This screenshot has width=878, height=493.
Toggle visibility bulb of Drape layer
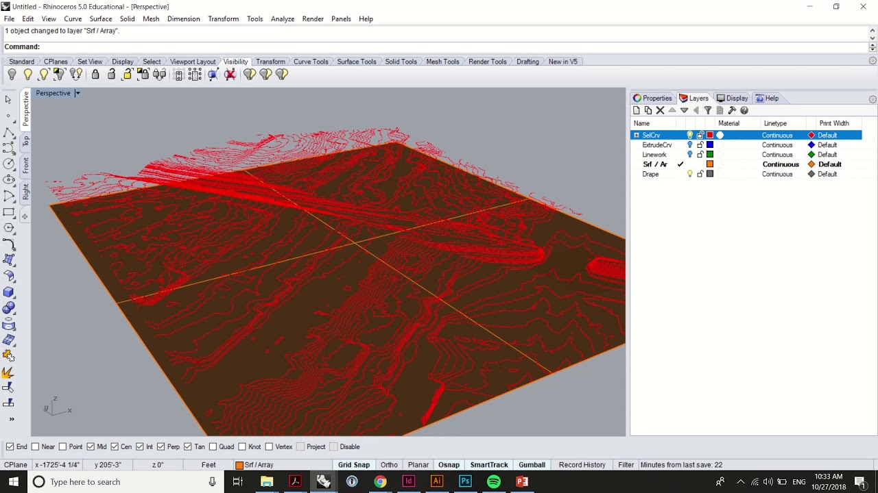690,174
